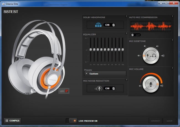
Task: Click the list icon on the Configs button
Action: pyautogui.click(x=7, y=121)
